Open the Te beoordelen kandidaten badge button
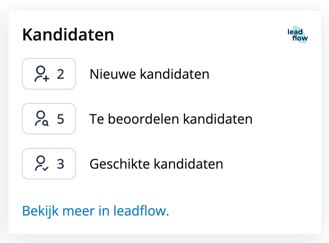329x243 pixels. (x=49, y=119)
